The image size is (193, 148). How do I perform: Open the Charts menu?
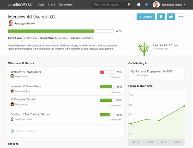pyautogui.click(x=52, y=5)
